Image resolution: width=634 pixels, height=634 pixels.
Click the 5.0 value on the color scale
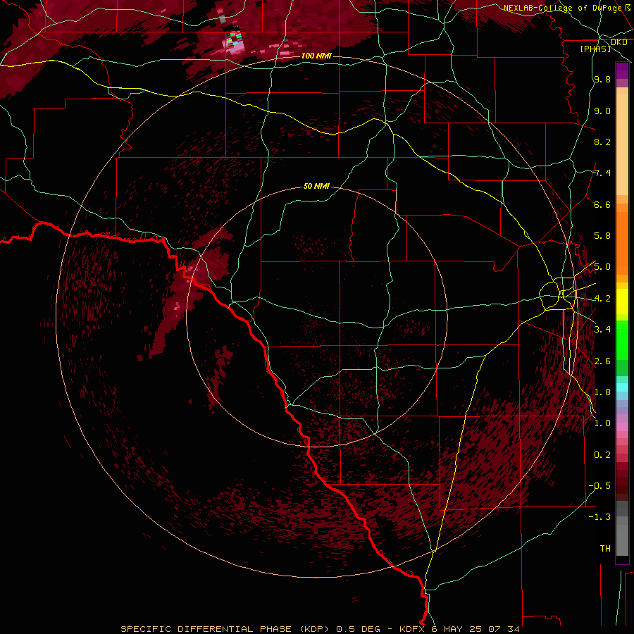coord(602,267)
